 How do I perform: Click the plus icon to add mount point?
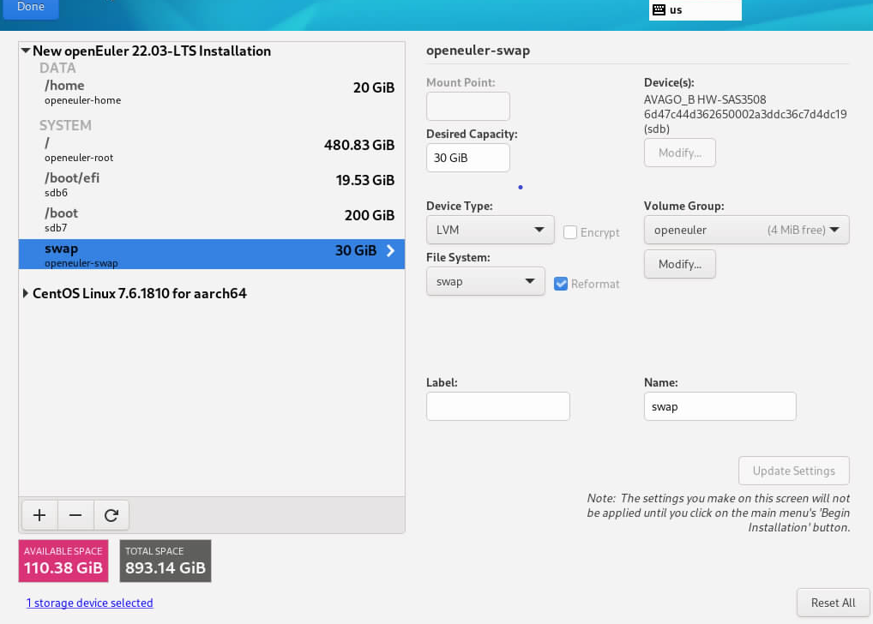[39, 515]
